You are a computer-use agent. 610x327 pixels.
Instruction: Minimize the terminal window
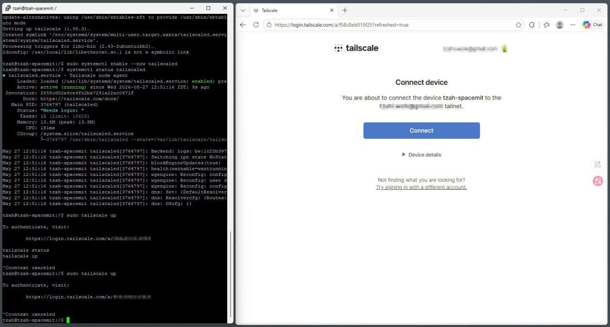(191, 8)
